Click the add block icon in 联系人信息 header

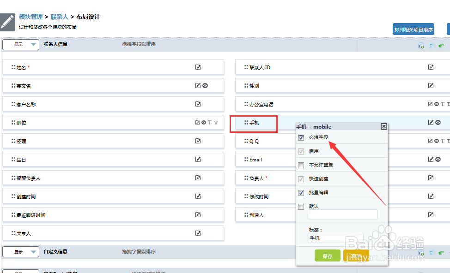tap(431, 45)
